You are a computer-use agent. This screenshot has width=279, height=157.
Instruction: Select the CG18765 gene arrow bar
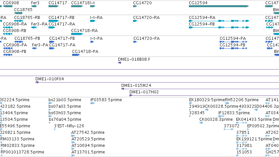tap(18, 13)
